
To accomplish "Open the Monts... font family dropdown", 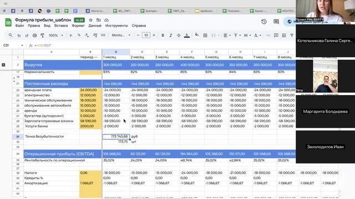I will (x=121, y=35).
